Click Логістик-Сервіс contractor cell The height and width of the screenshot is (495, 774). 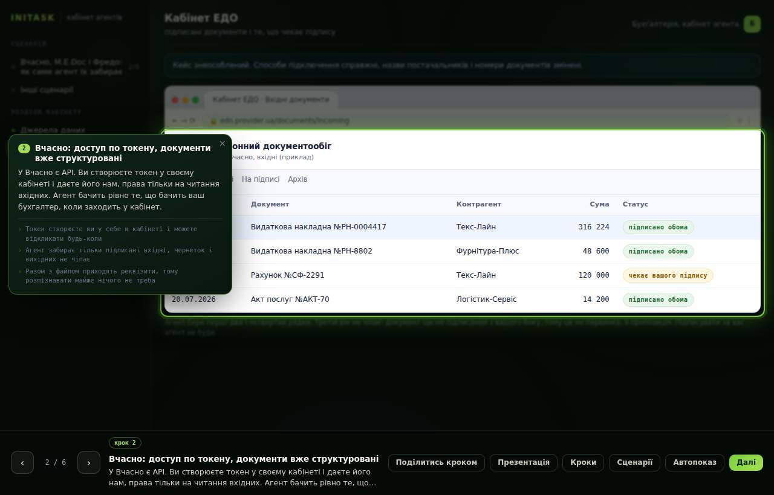(x=487, y=299)
